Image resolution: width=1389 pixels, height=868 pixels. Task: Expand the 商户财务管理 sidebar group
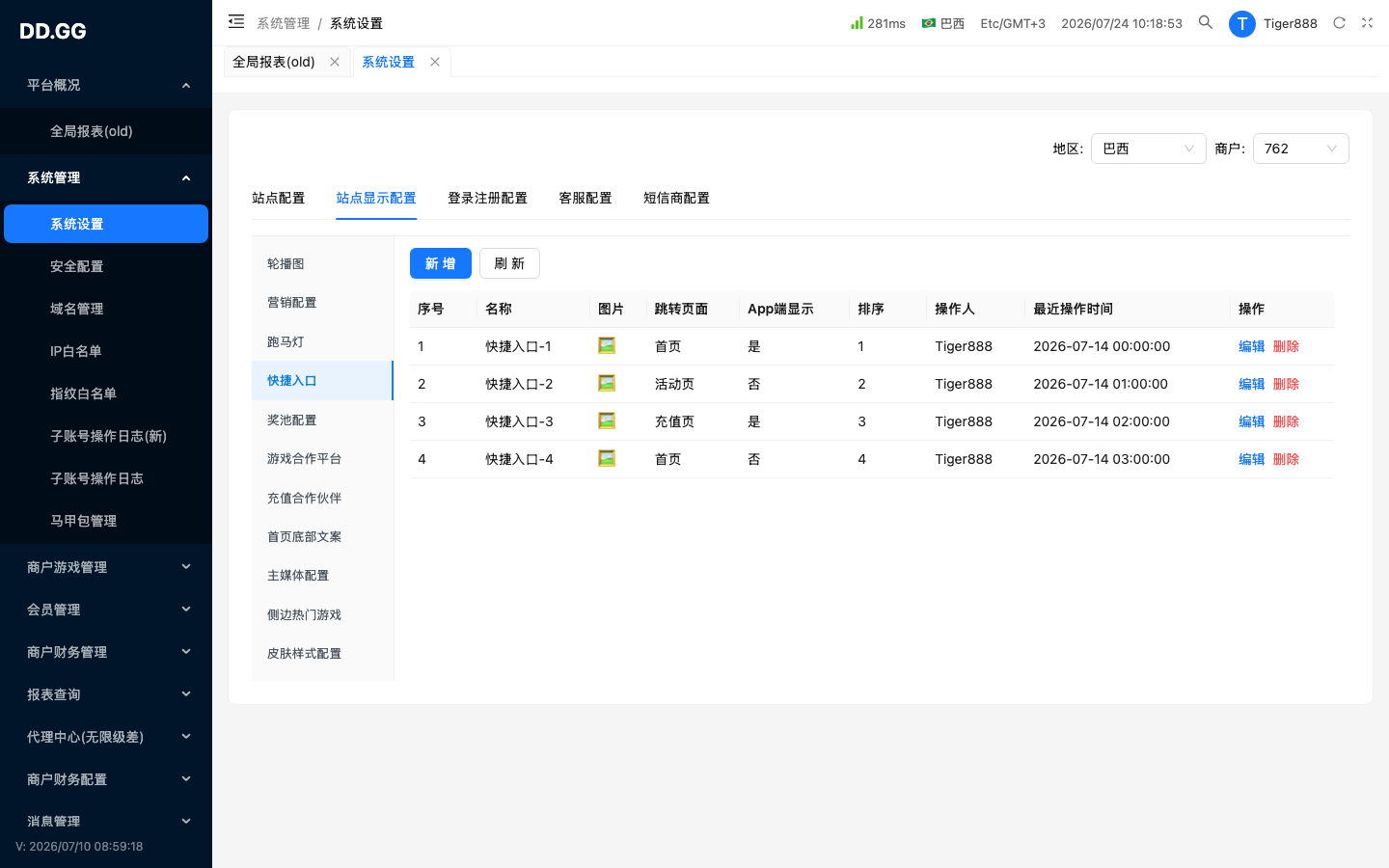click(x=106, y=652)
